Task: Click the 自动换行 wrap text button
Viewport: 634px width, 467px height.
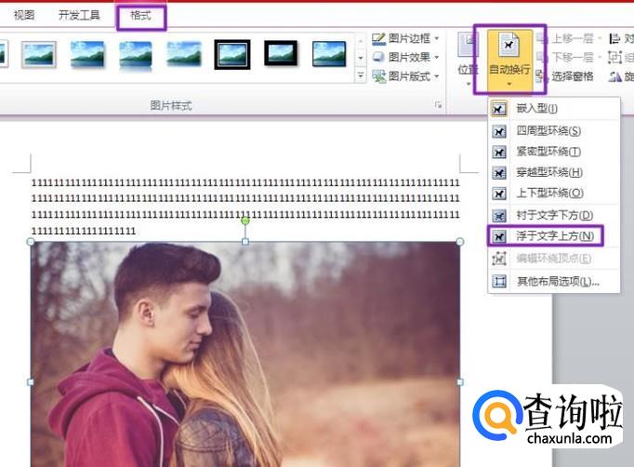Action: tap(509, 60)
